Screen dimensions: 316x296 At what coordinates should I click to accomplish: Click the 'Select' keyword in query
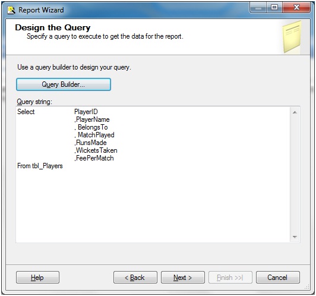(x=26, y=112)
